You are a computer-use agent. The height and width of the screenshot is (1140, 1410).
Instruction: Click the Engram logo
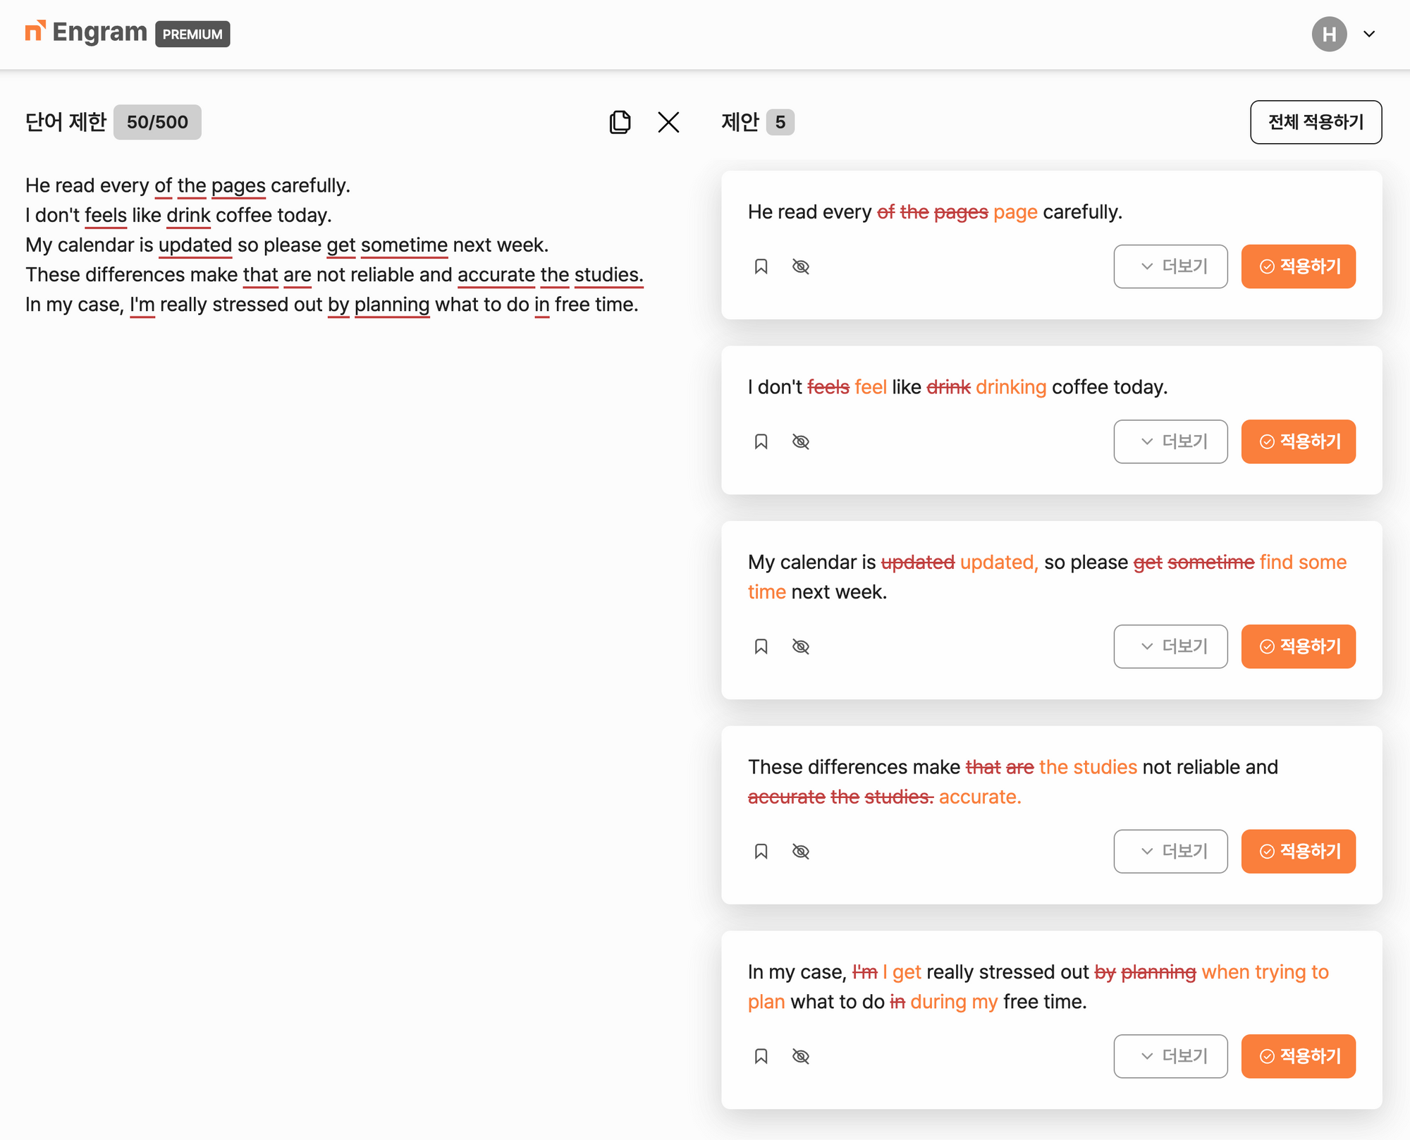[x=86, y=32]
